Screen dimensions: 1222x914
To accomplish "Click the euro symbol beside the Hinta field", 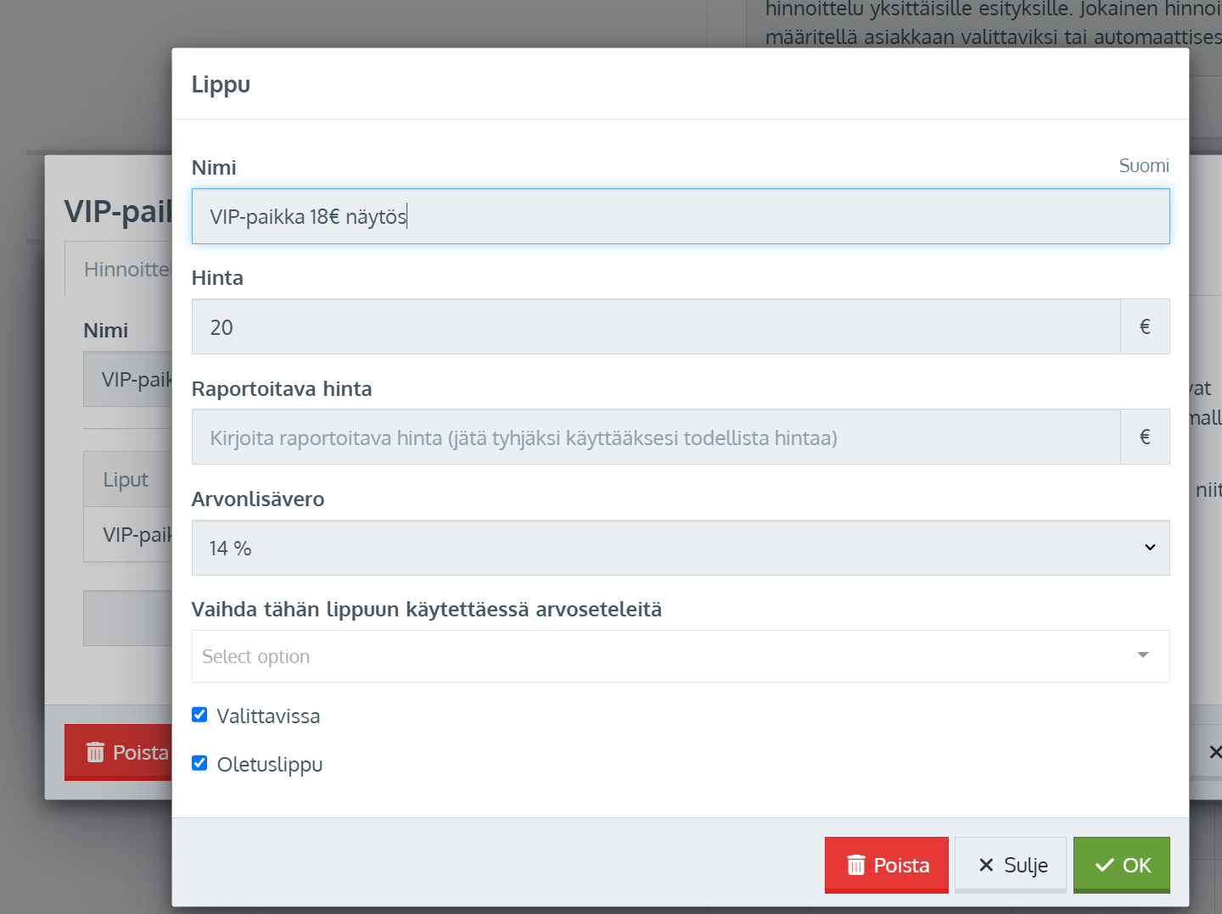I will tap(1144, 326).
